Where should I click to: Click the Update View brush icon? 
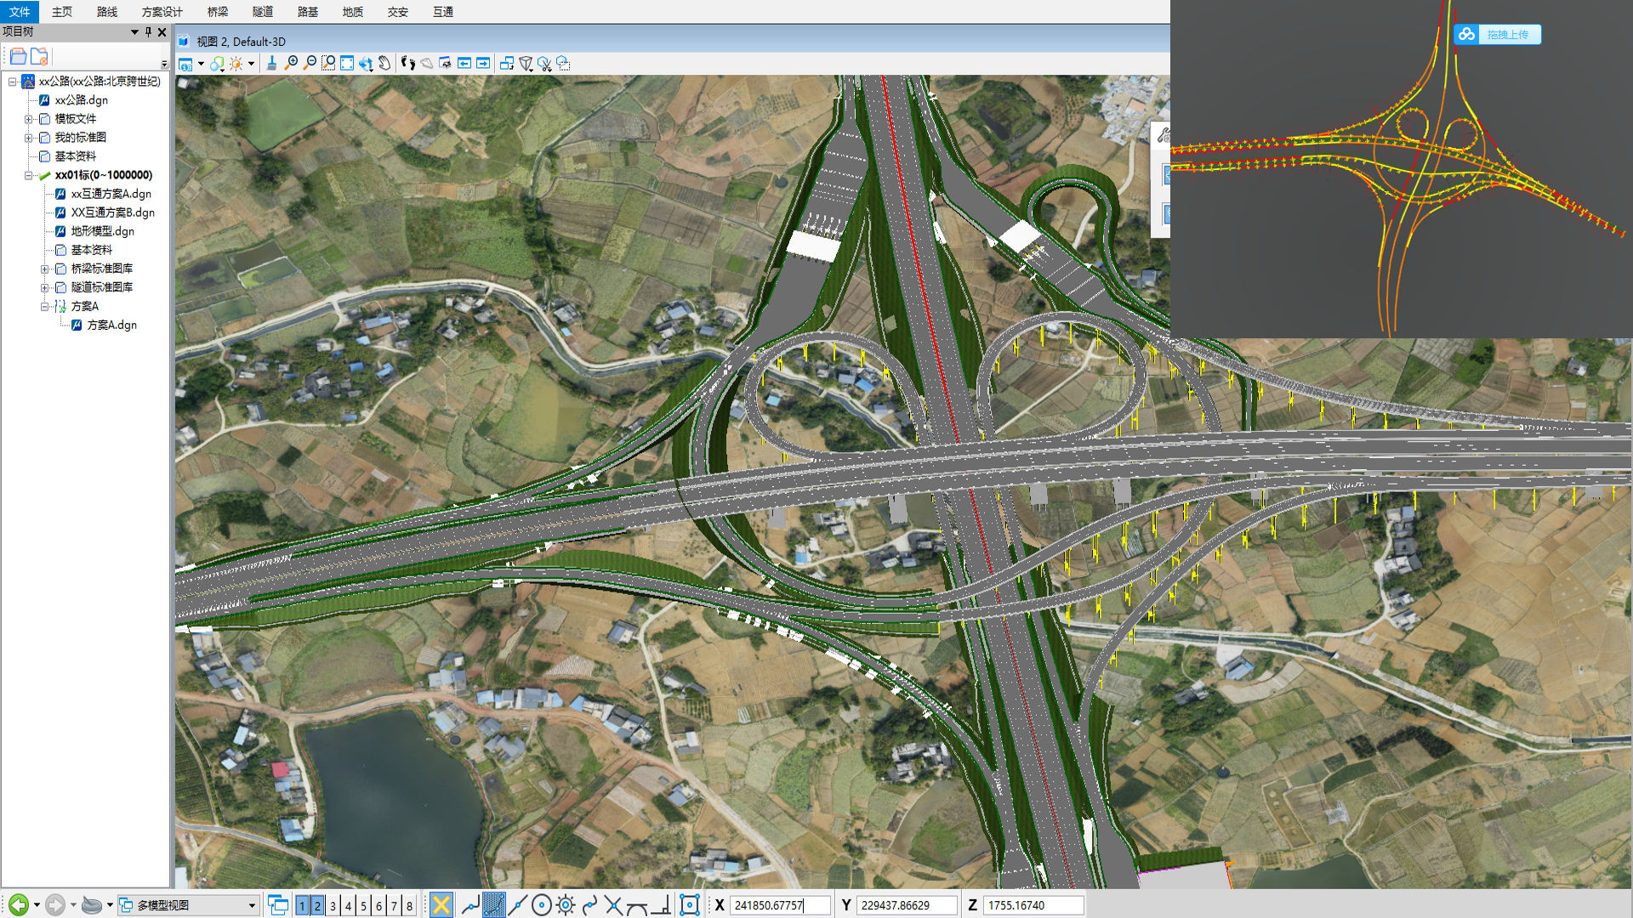tap(271, 64)
